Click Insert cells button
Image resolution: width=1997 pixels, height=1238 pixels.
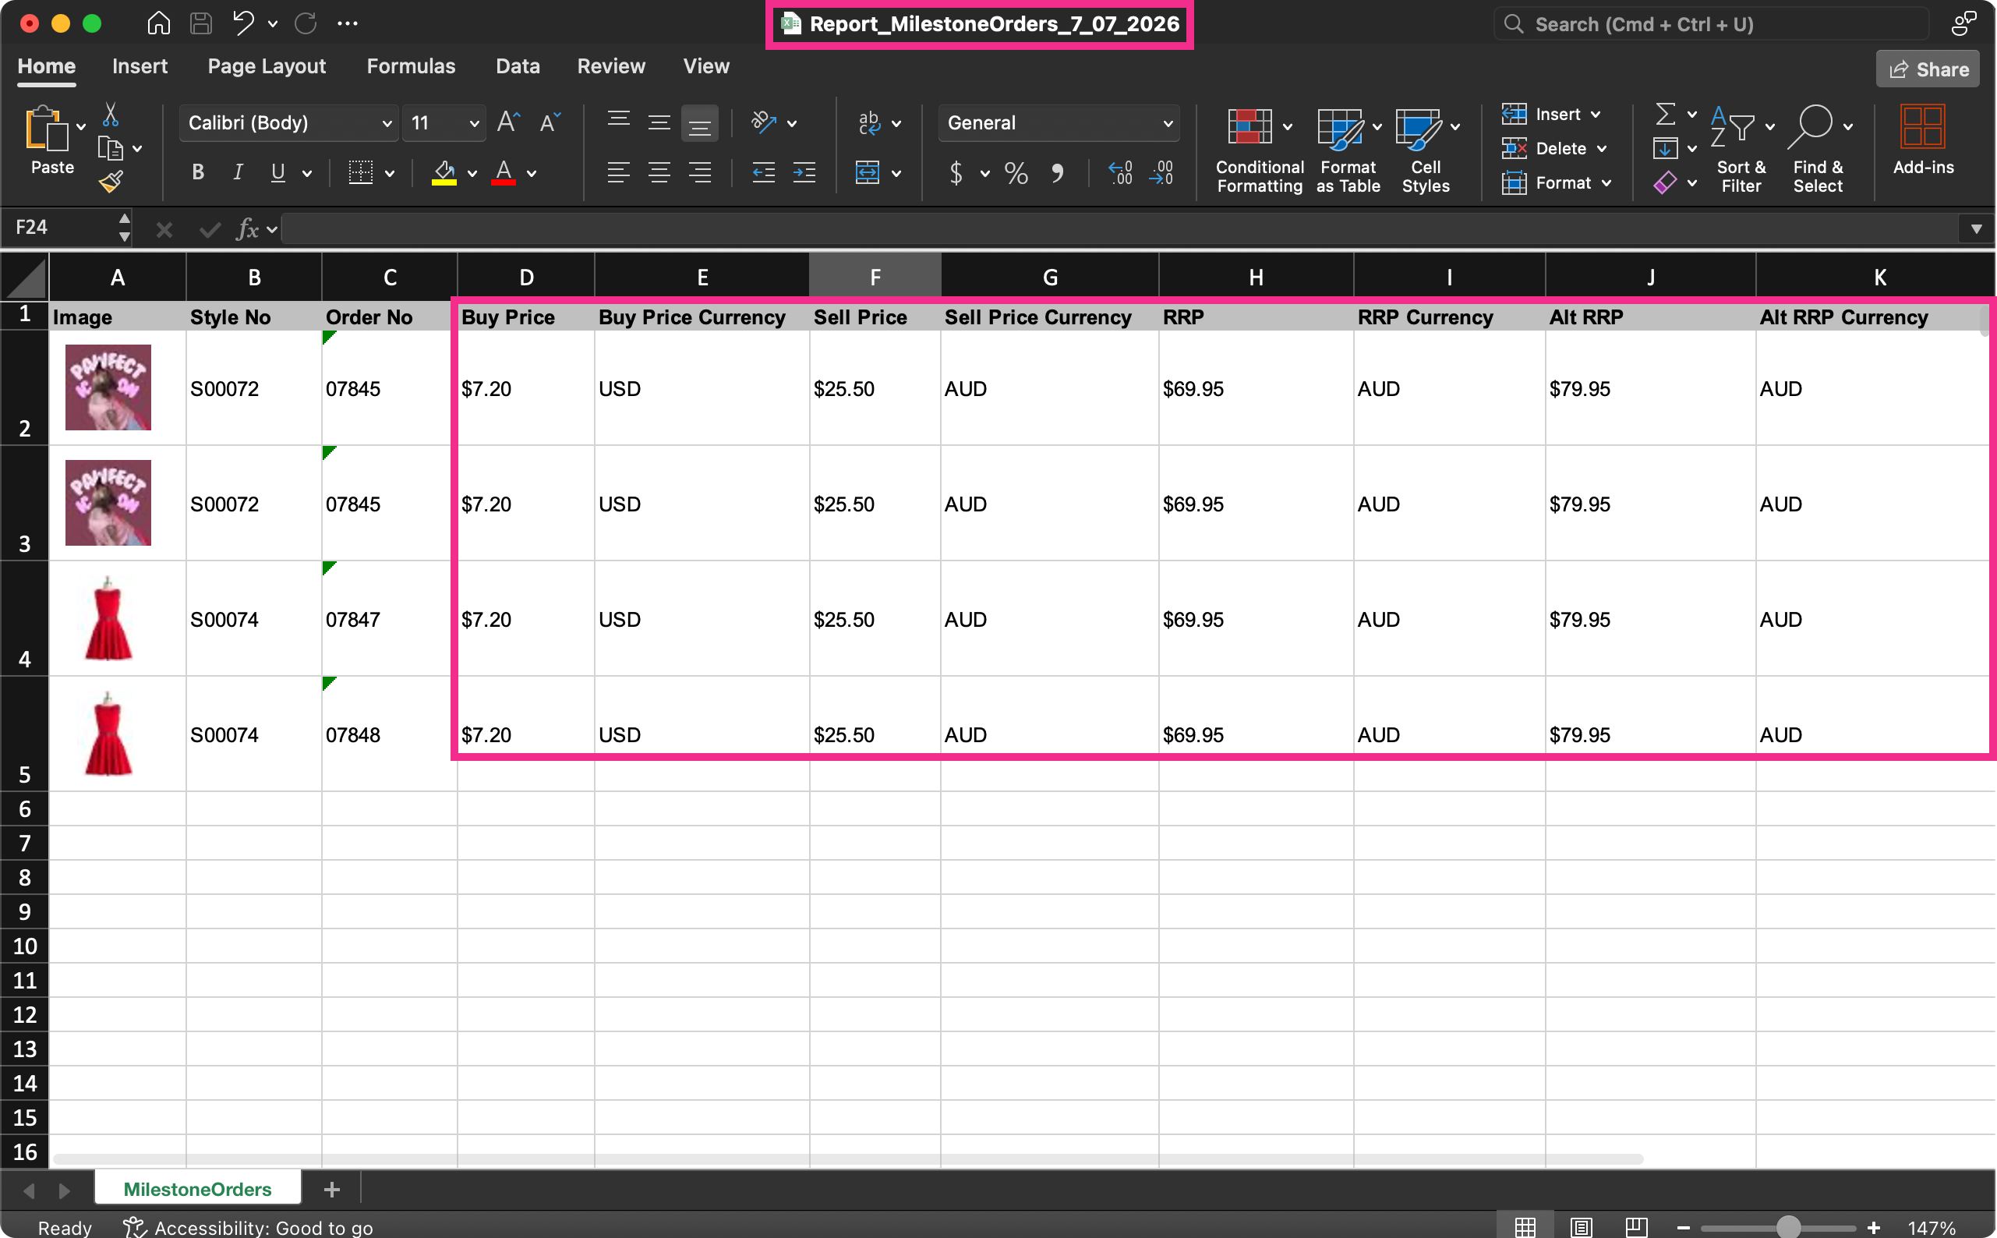coord(1550,114)
